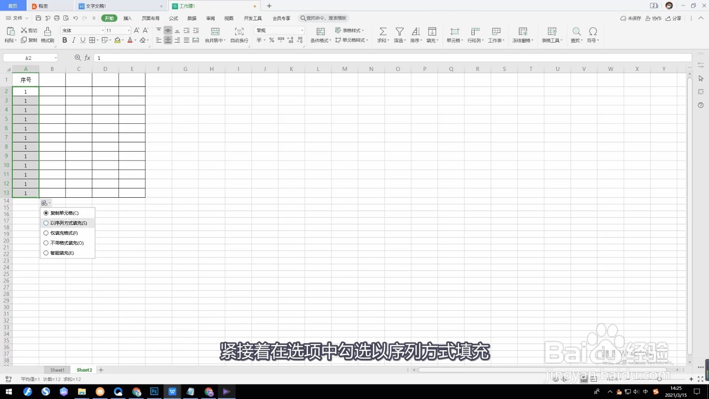
Task: Click the Filter (筛选) funnel icon
Action: tap(400, 31)
